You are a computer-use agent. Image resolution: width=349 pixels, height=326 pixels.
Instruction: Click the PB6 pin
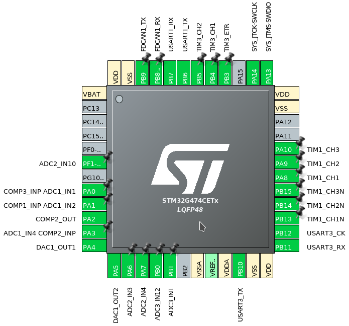tap(184, 73)
